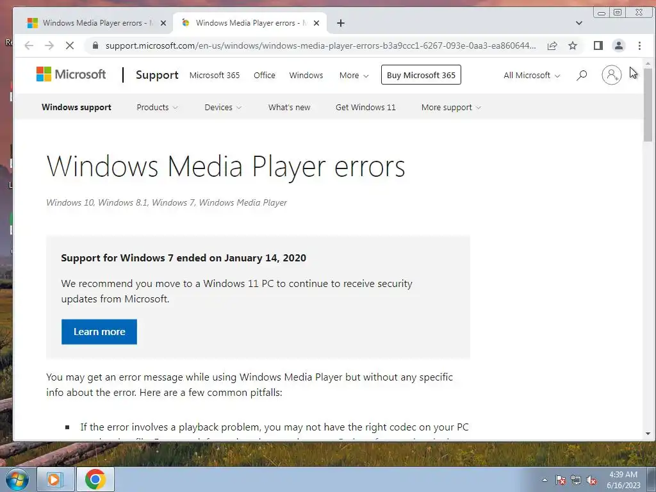Go back with the browser back arrow

[29, 45]
